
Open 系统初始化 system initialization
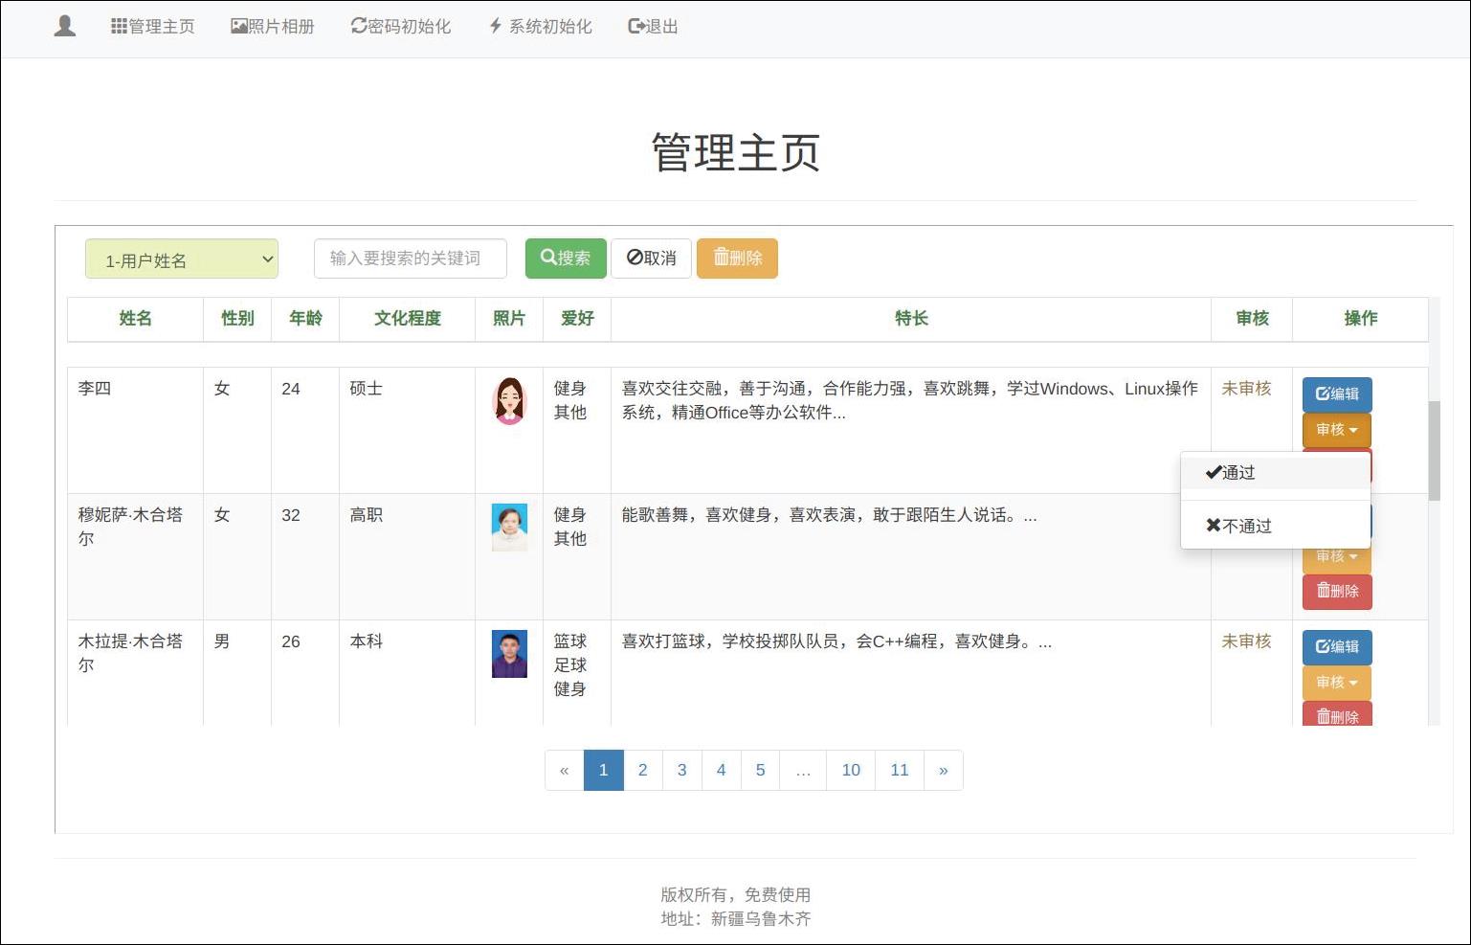541,27
